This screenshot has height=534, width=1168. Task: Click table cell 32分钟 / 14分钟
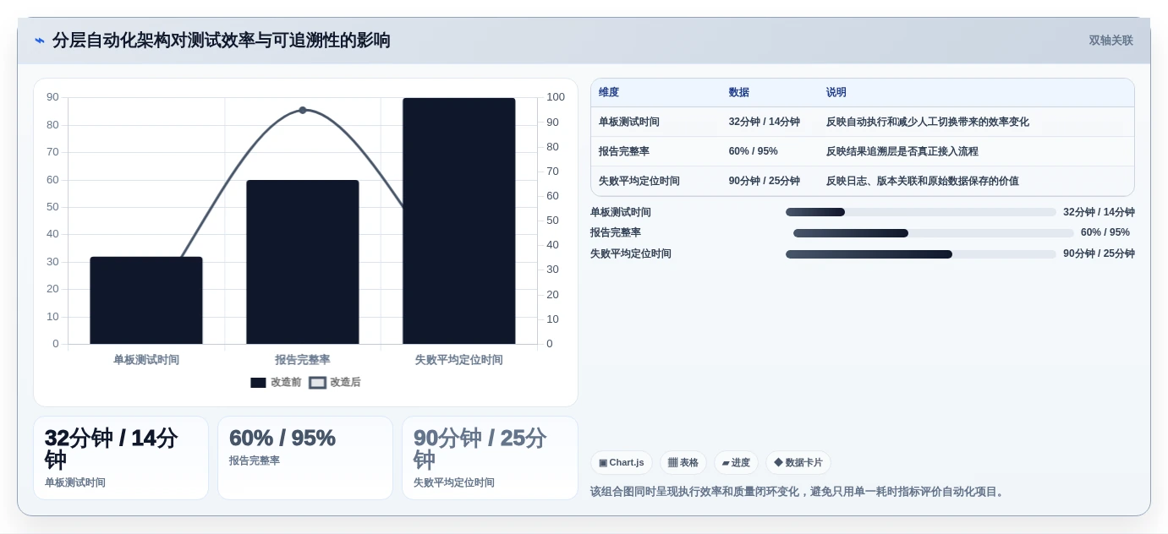765,122
